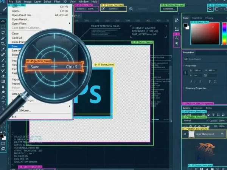Swap foreground and background colors arrow

pos(5,132)
